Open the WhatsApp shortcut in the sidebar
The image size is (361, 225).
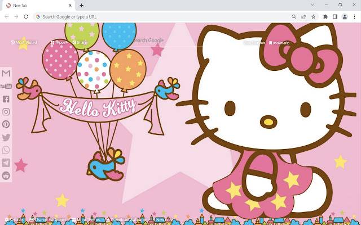(6, 150)
